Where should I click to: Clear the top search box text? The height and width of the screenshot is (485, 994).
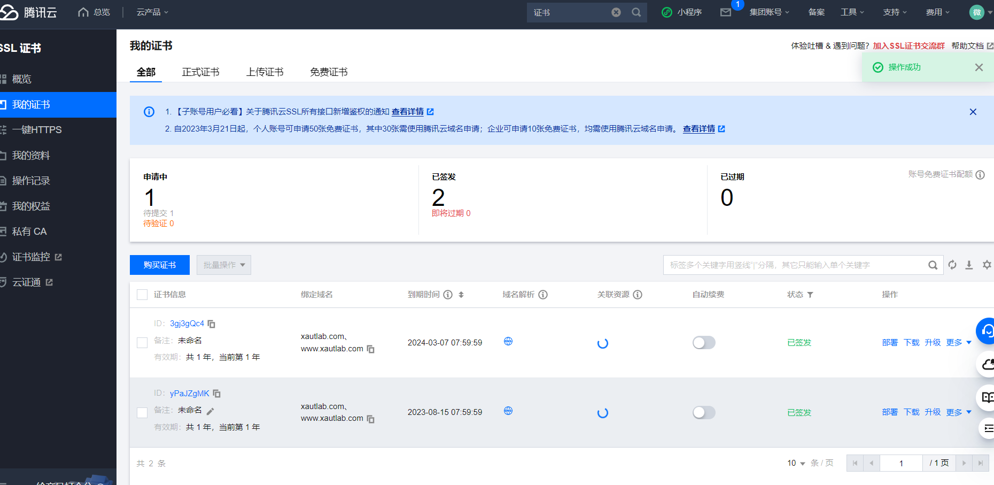click(616, 12)
